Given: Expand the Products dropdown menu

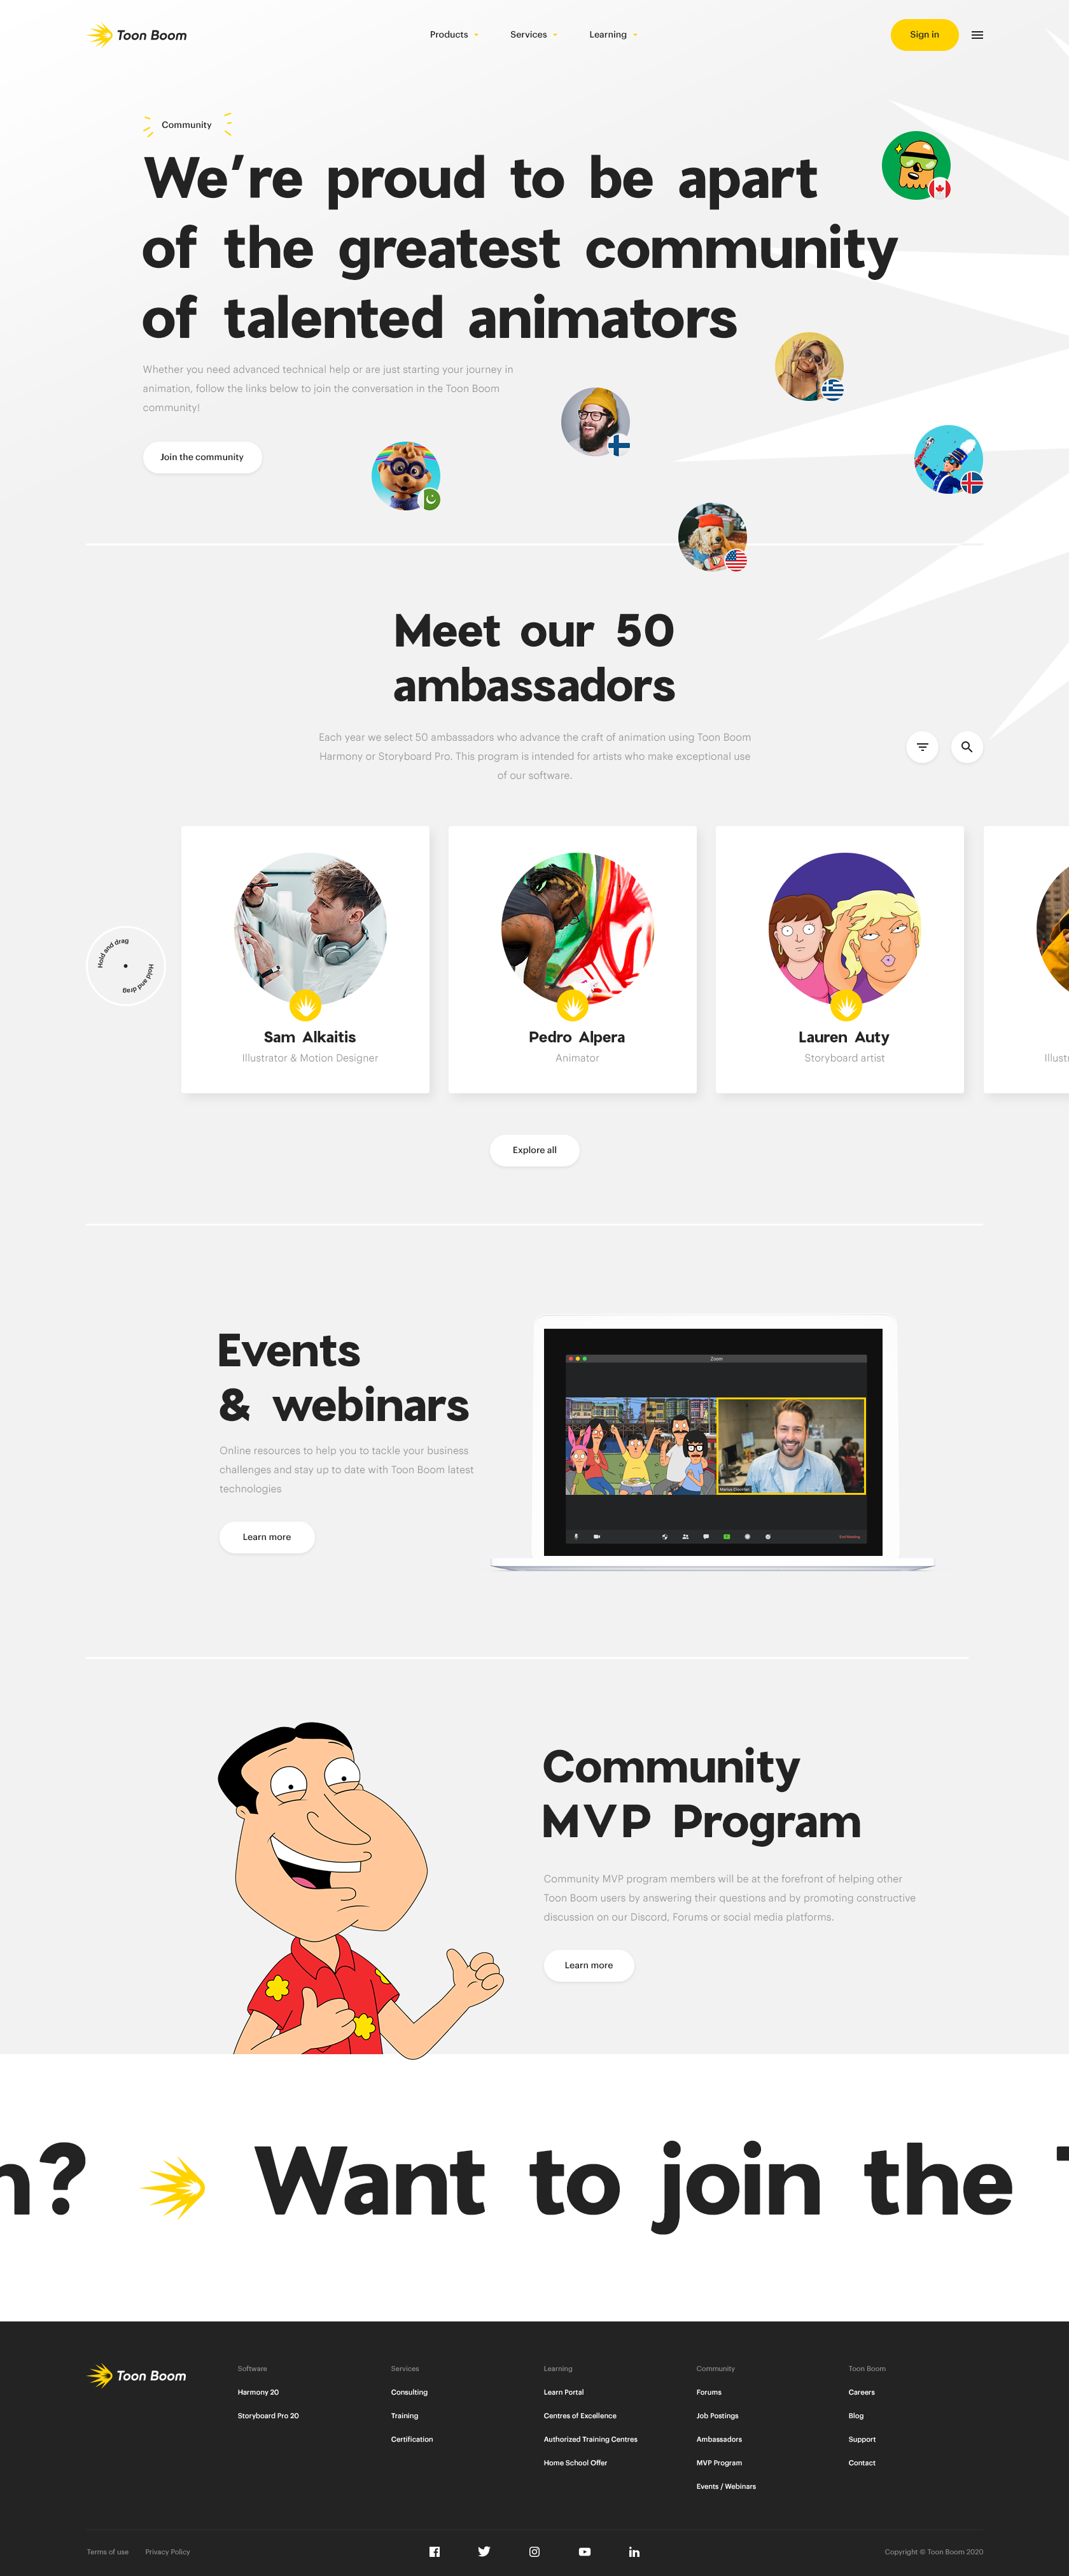Looking at the screenshot, I should [x=454, y=35].
